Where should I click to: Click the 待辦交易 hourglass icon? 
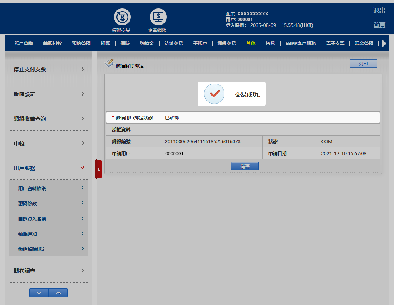click(122, 17)
